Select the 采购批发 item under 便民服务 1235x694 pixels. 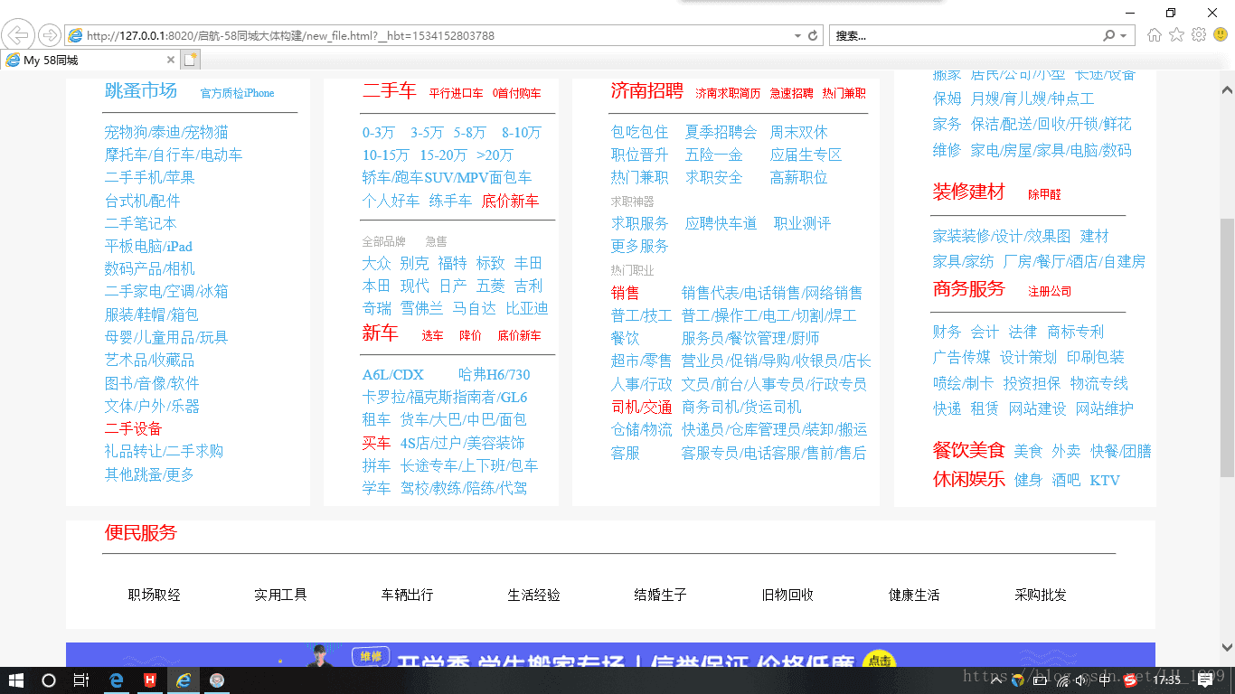1041,595
